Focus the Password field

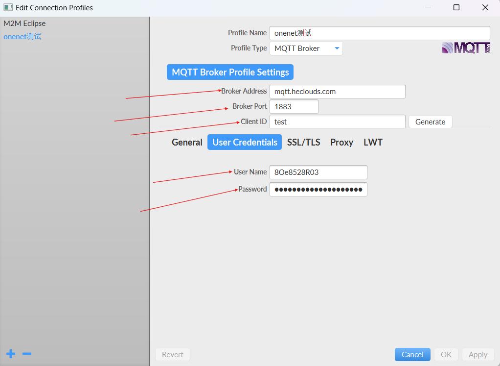pyautogui.click(x=318, y=190)
